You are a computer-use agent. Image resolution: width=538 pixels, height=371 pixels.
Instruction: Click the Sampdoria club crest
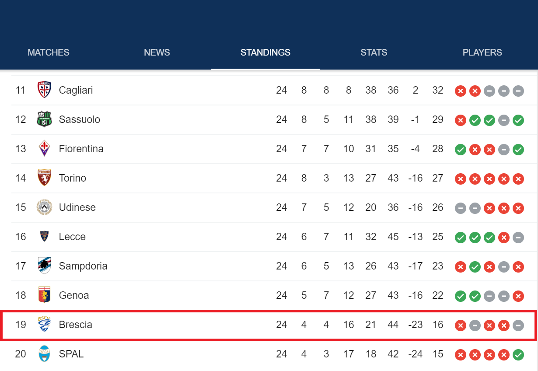(44, 266)
